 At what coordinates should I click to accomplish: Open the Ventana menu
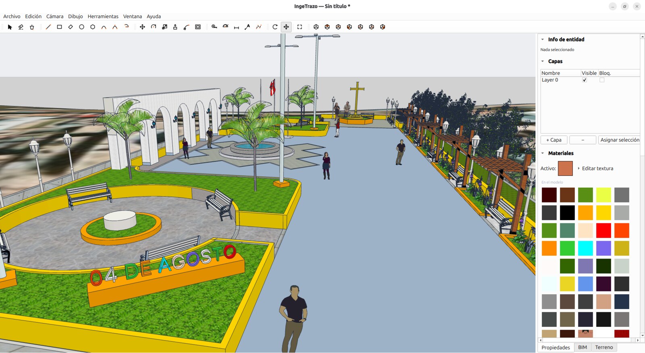[x=133, y=17]
